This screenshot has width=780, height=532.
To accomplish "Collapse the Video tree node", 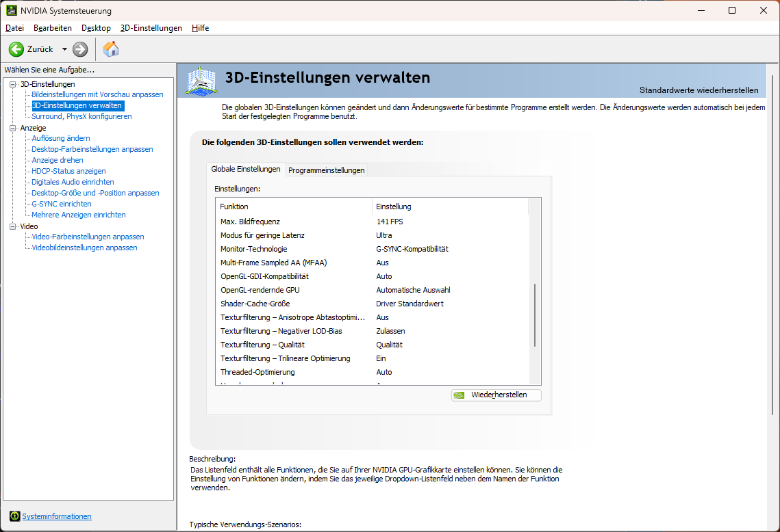I will coord(13,226).
